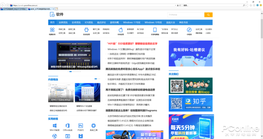Switch to the Windows 11专区 nav tab
Image resolution: width=263 pixels, height=139 pixels.
[131, 22]
